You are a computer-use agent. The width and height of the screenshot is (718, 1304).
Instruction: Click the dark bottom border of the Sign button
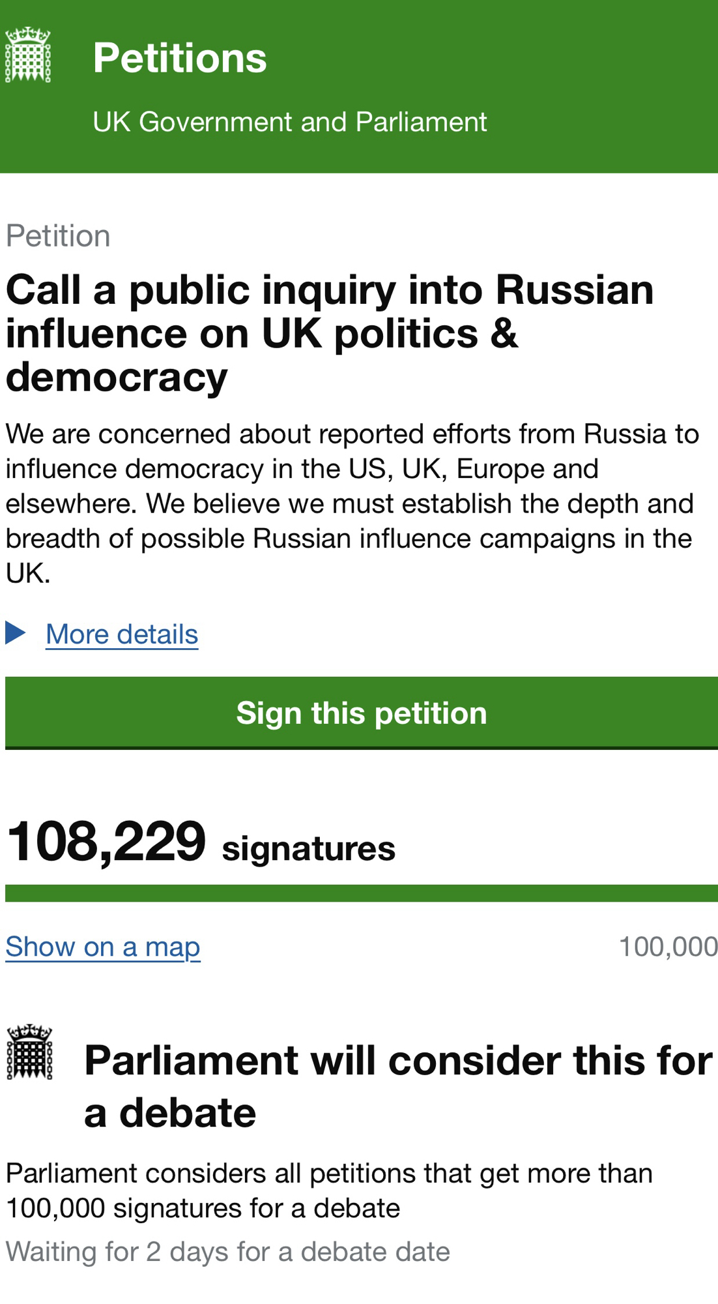pyautogui.click(x=361, y=748)
